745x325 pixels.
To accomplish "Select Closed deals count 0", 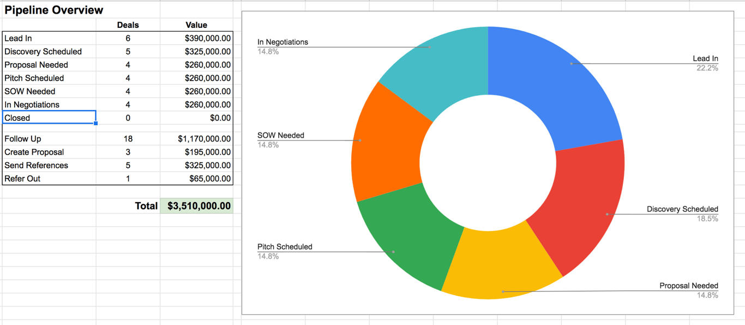I will pyautogui.click(x=128, y=118).
